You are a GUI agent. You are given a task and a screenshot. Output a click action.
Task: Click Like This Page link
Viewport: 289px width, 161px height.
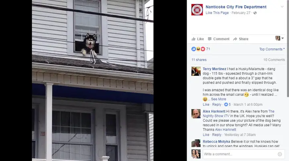[x=217, y=13]
